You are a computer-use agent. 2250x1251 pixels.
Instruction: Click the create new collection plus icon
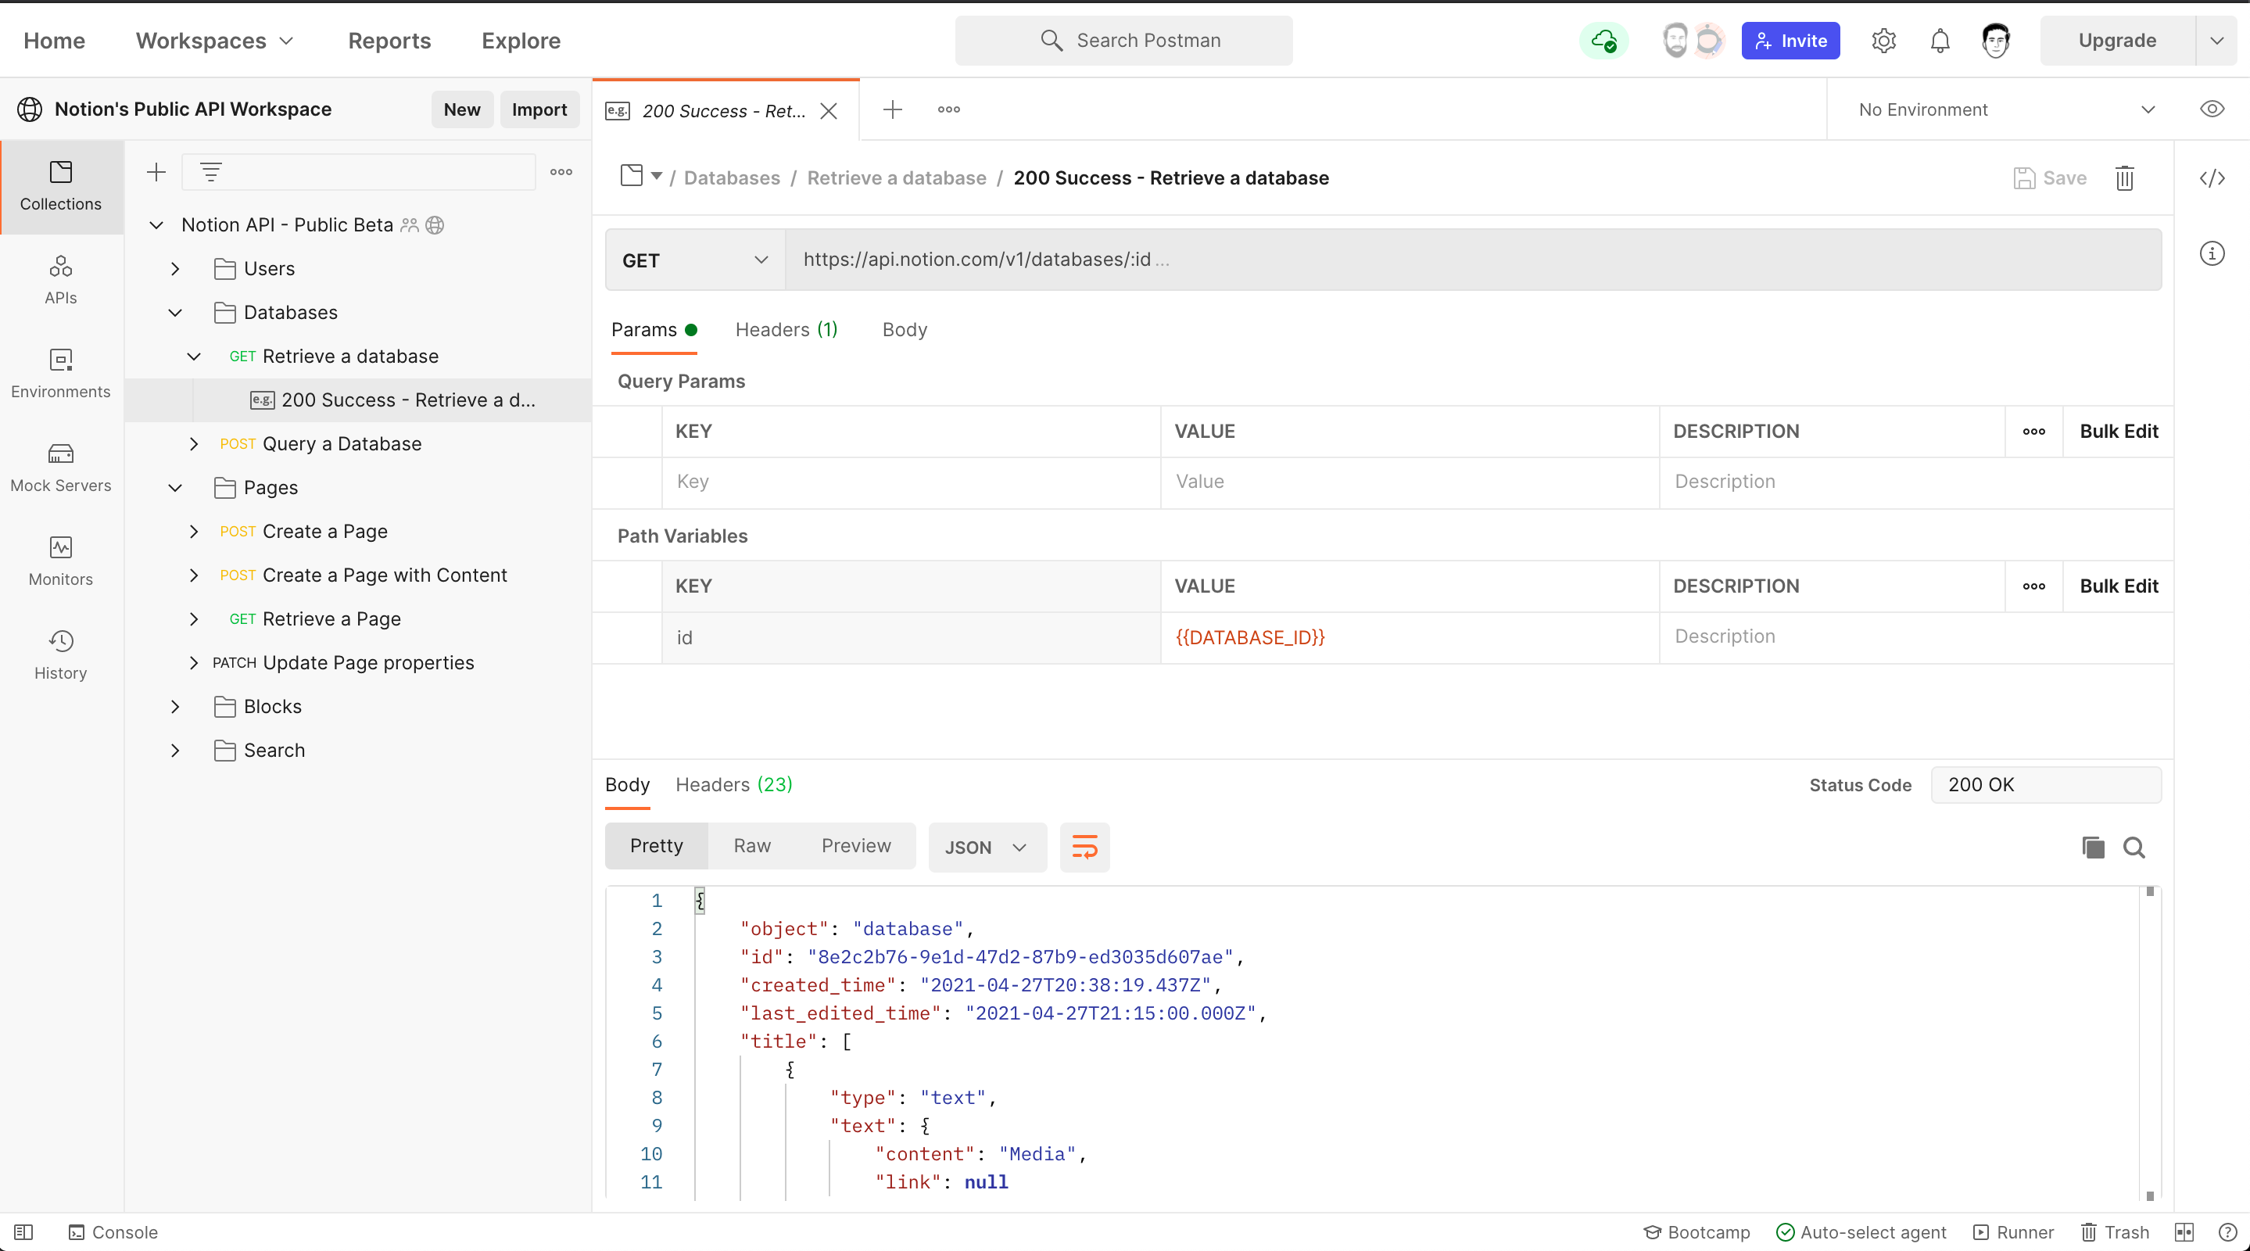(x=156, y=172)
